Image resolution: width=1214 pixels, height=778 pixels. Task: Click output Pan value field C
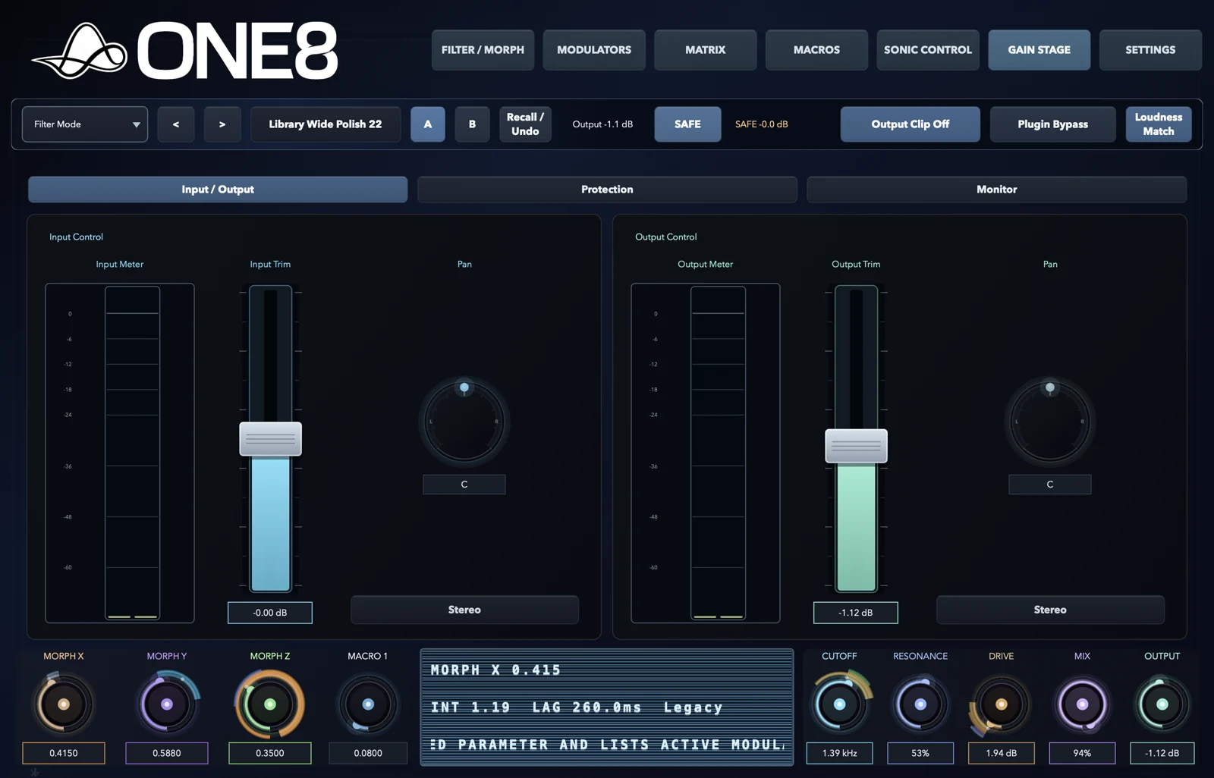pyautogui.click(x=1050, y=485)
